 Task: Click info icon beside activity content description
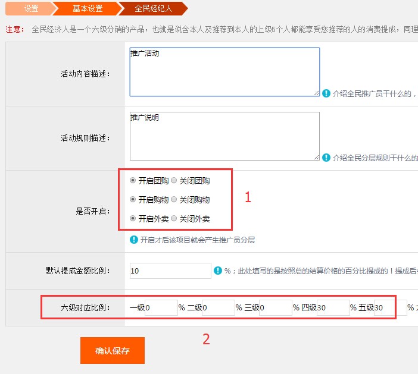point(326,93)
